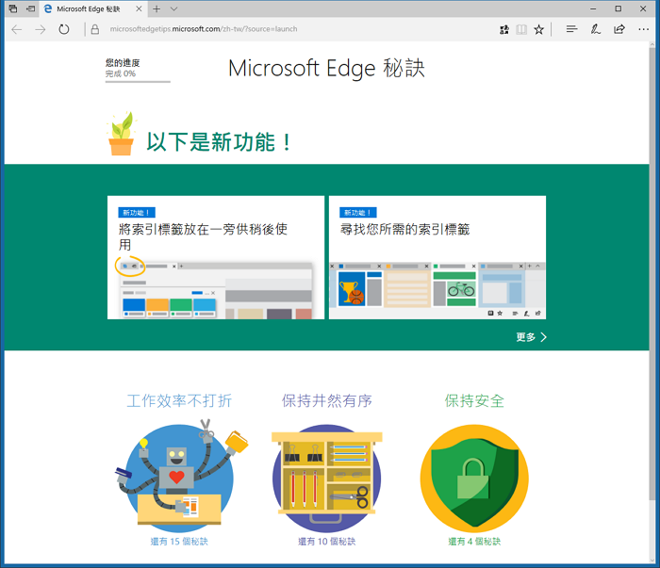
Task: Click the extension icon in address bar
Action: point(503,29)
